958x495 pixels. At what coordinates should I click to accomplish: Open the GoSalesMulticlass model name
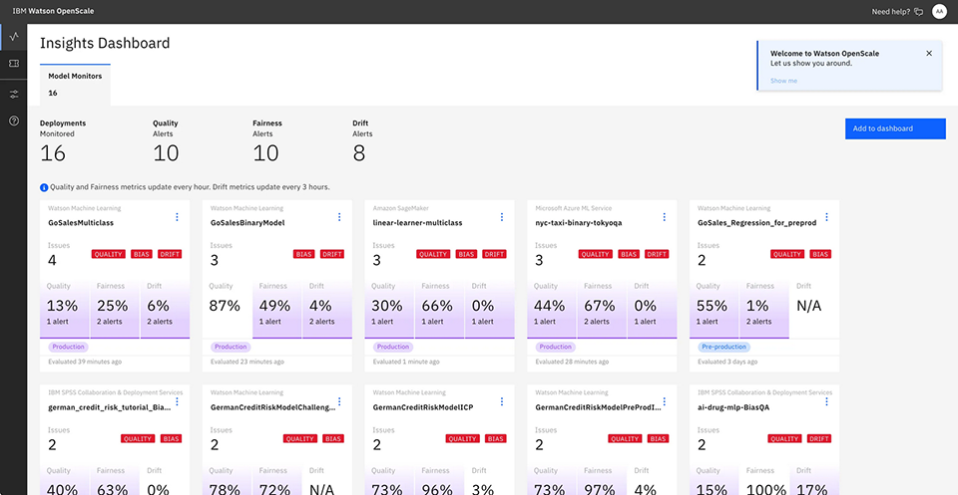[x=81, y=223]
